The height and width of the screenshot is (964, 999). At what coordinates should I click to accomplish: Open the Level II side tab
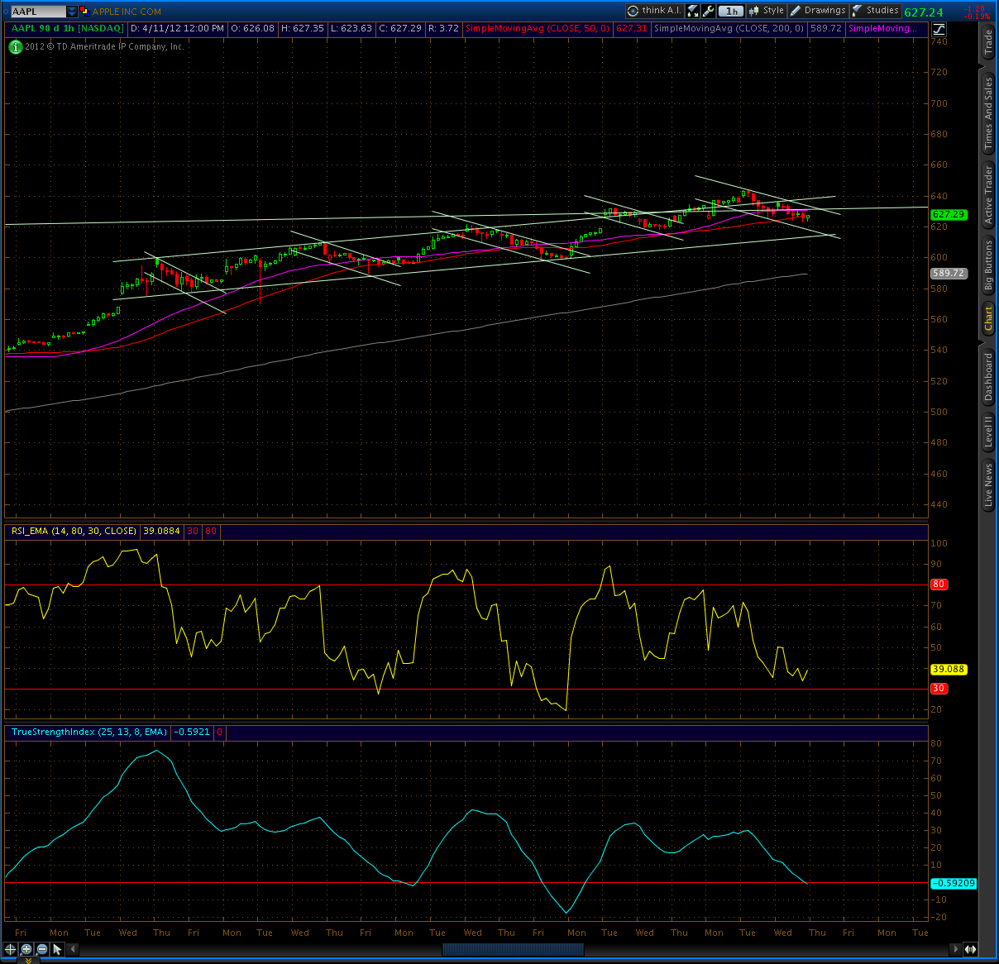[x=988, y=432]
